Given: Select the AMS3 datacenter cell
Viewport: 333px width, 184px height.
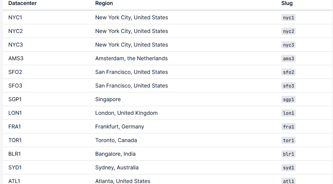Looking at the screenshot, I should pos(16,58).
